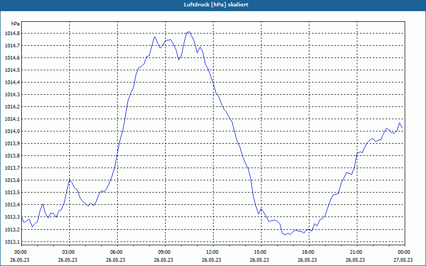Click the 1014,2 y-axis label
Screen dimensions: 426x266
12,107
